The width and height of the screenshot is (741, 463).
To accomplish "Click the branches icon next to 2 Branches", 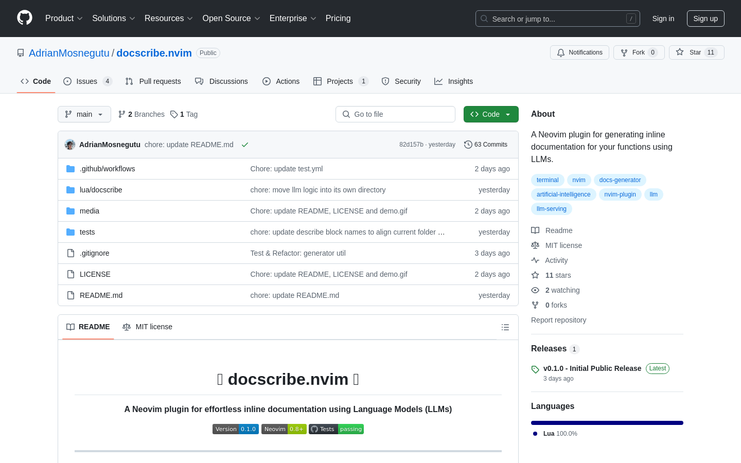I will (x=122, y=114).
